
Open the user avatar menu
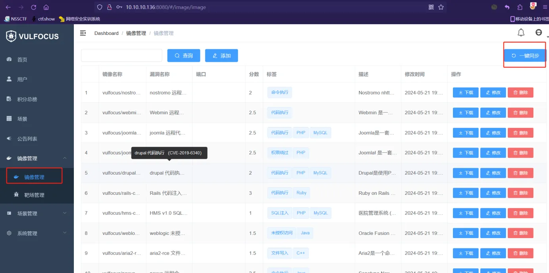click(x=539, y=33)
